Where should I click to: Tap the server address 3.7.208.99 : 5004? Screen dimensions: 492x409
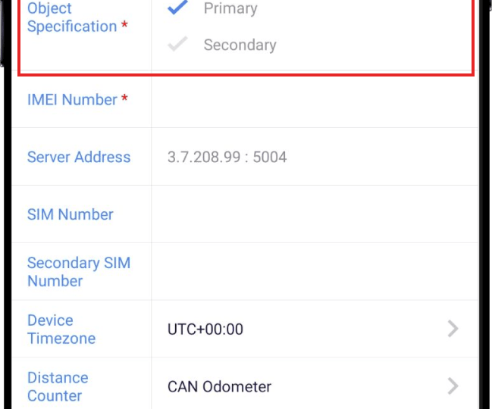(227, 158)
